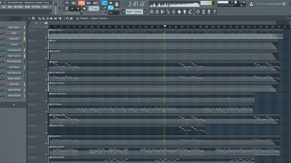Select the Hyper Canvas channel button
The width and height of the screenshot is (291, 163).
pos(14,56)
